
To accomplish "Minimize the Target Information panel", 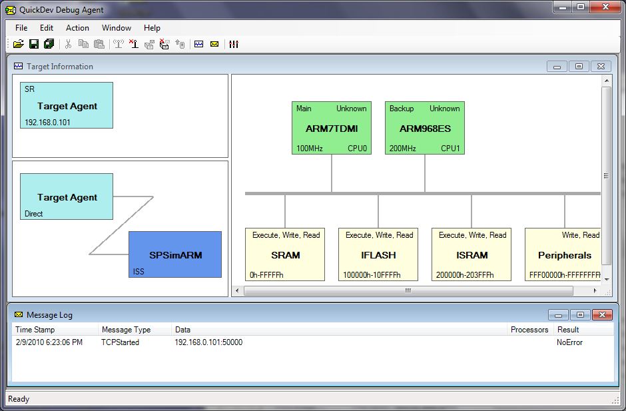I will point(557,67).
